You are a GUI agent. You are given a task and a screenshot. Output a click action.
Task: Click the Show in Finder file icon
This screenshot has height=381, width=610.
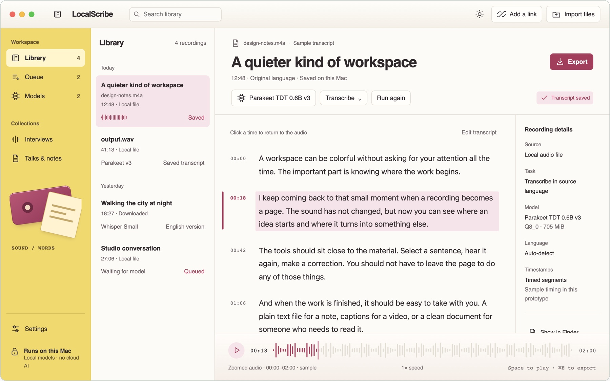[532, 331]
